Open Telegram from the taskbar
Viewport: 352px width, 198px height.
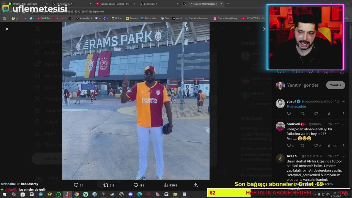40,194
